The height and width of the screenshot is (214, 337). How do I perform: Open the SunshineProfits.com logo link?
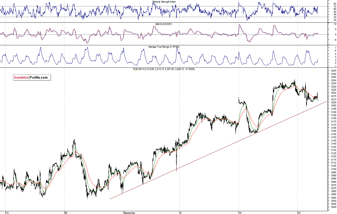32,77
